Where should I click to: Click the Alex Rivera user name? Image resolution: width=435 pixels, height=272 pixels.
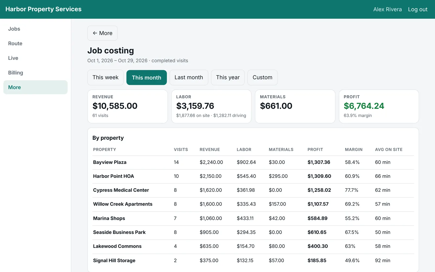387,9
